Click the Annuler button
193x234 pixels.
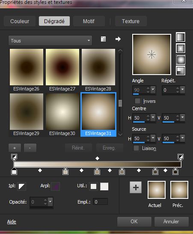[x=171, y=222]
